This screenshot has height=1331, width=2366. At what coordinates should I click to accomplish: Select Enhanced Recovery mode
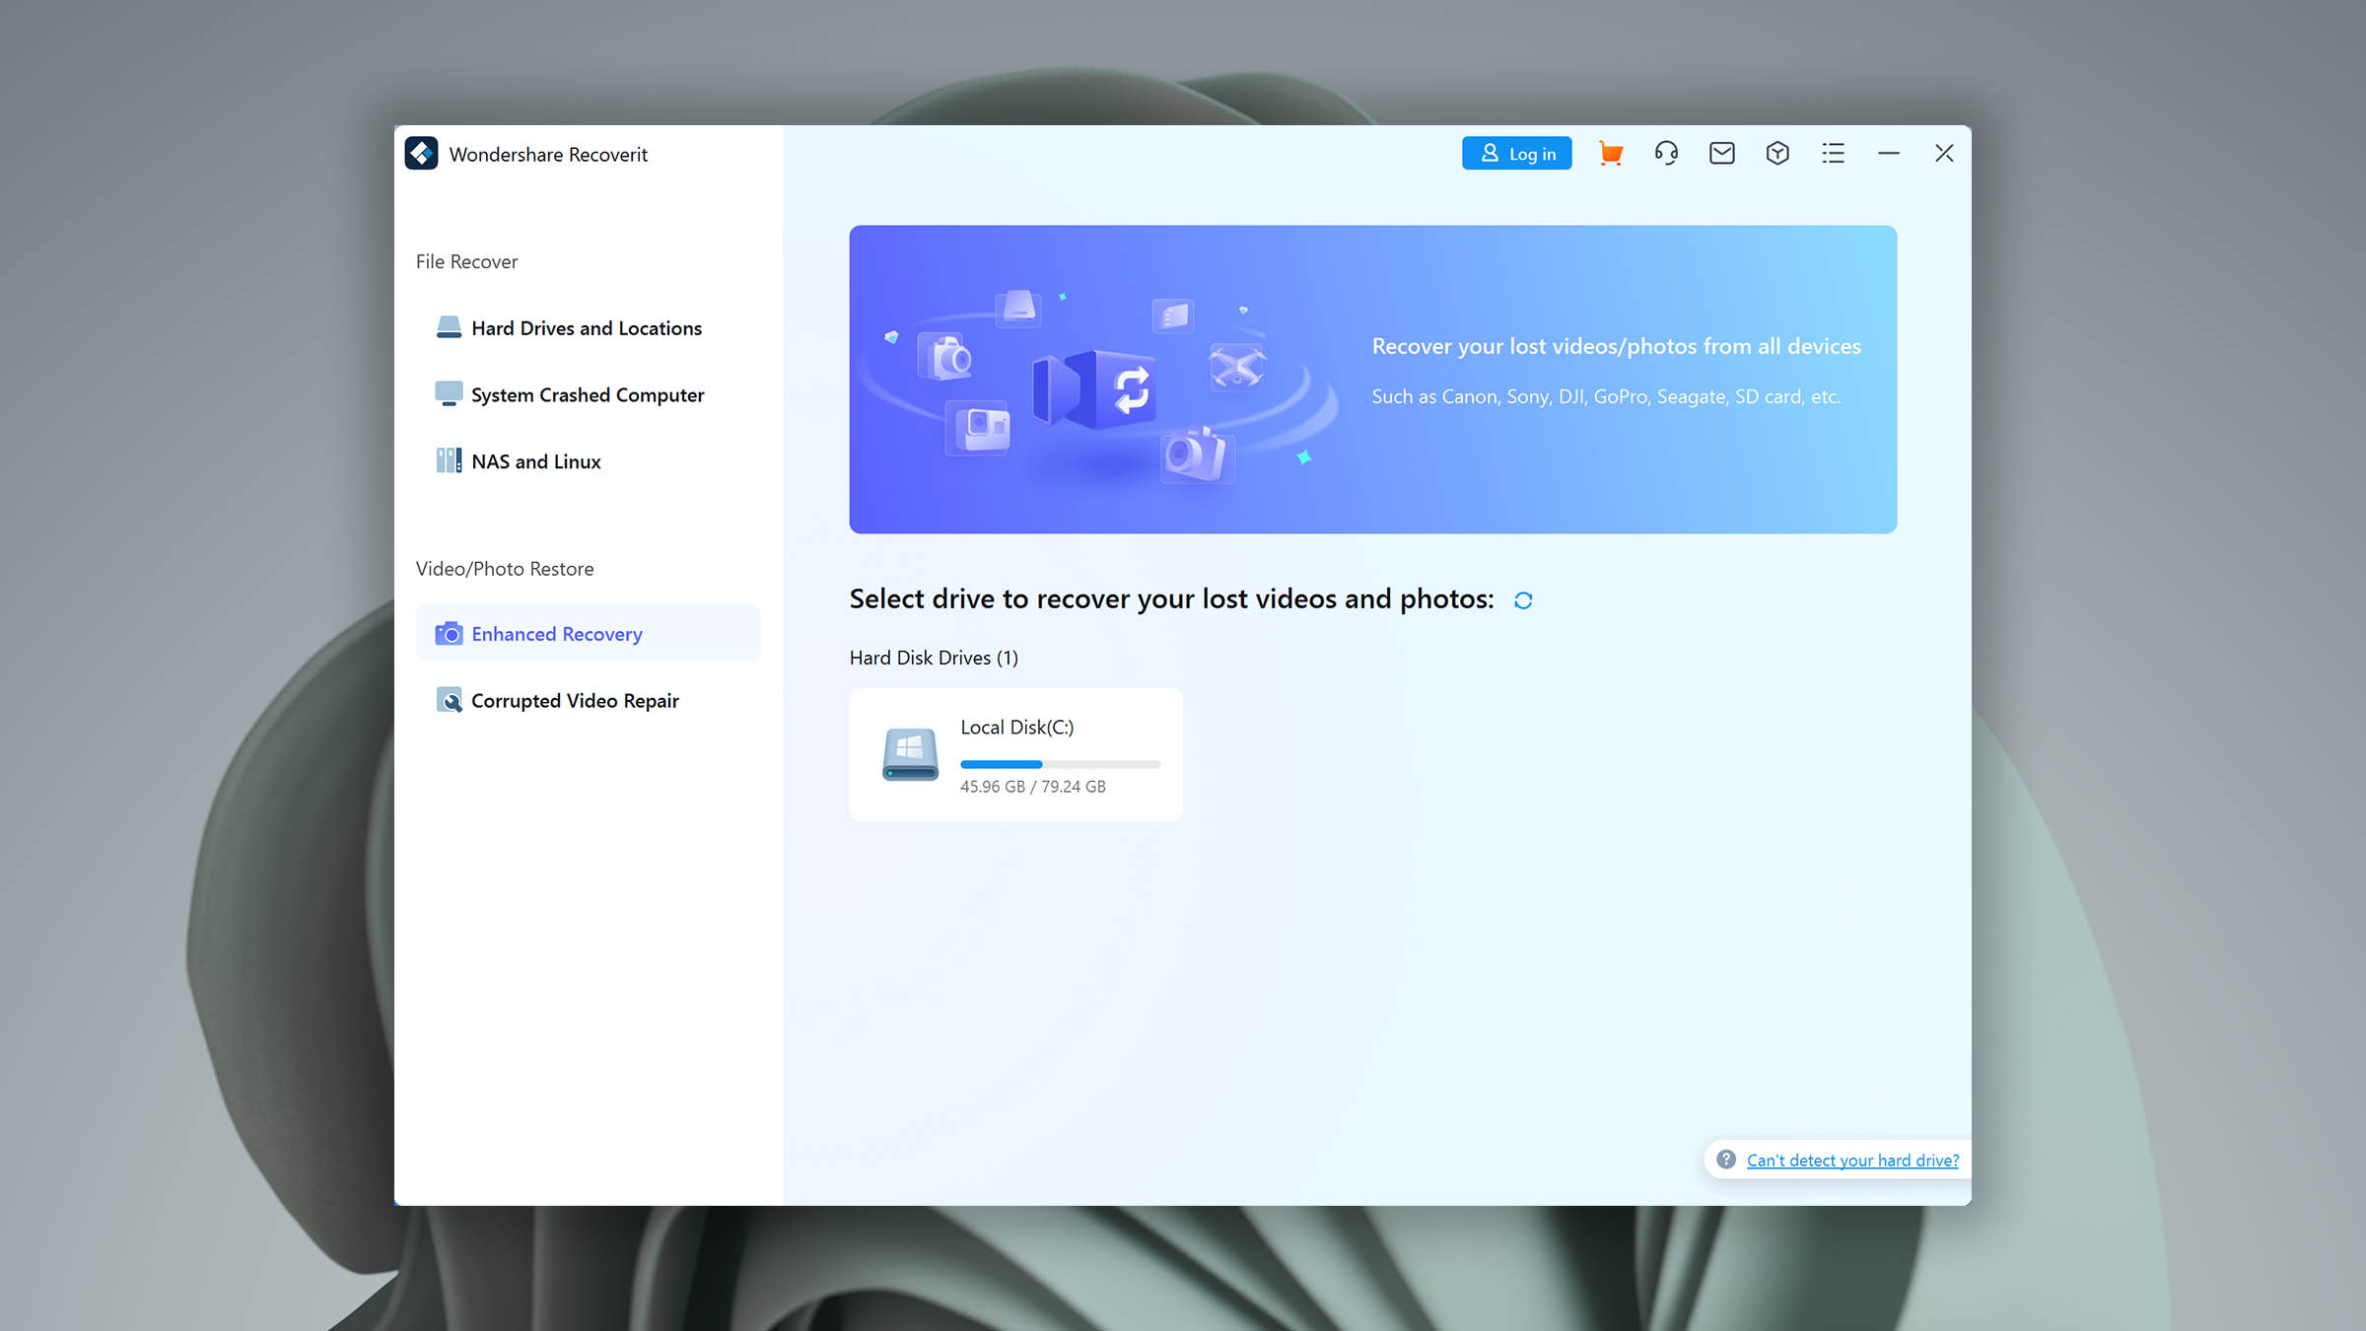[x=556, y=634]
